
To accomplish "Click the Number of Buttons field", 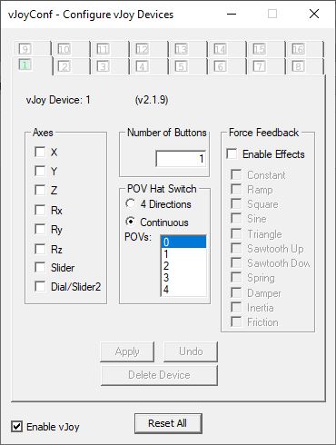I will tap(181, 158).
